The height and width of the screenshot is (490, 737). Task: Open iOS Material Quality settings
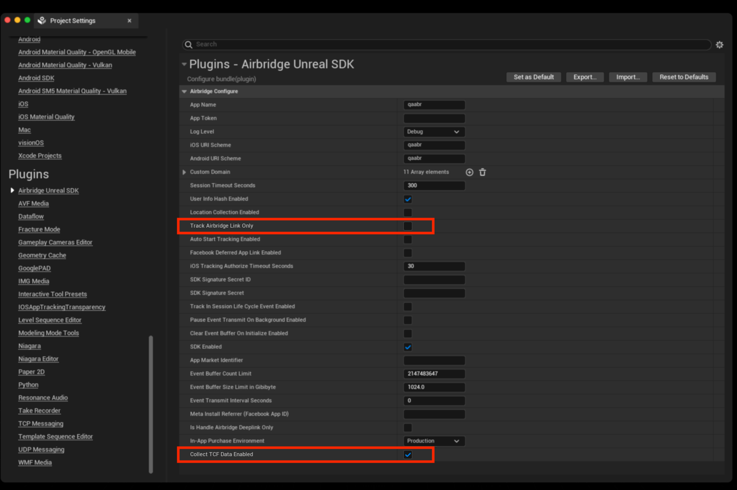click(46, 117)
